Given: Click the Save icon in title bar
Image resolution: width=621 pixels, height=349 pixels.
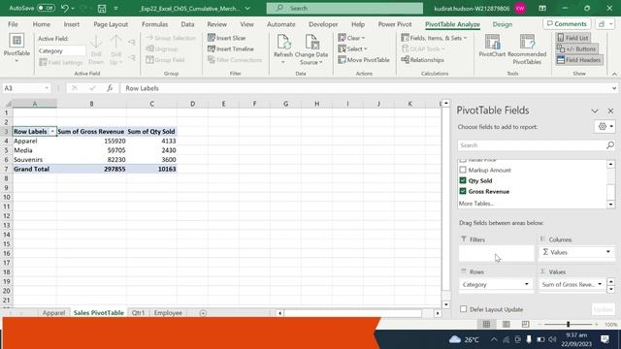Looking at the screenshot, I should click(x=102, y=8).
